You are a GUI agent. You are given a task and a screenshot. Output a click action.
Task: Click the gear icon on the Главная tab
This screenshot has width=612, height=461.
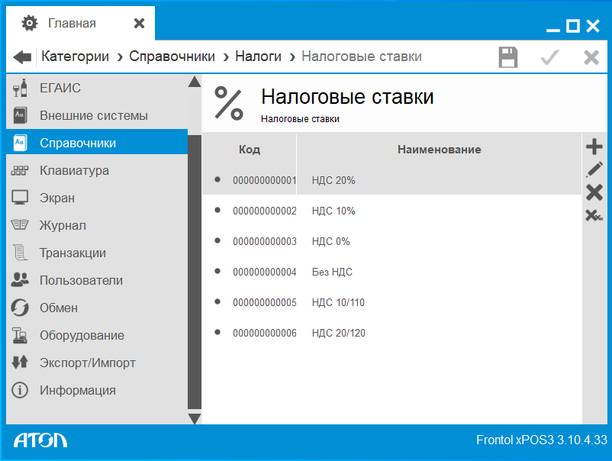point(30,23)
